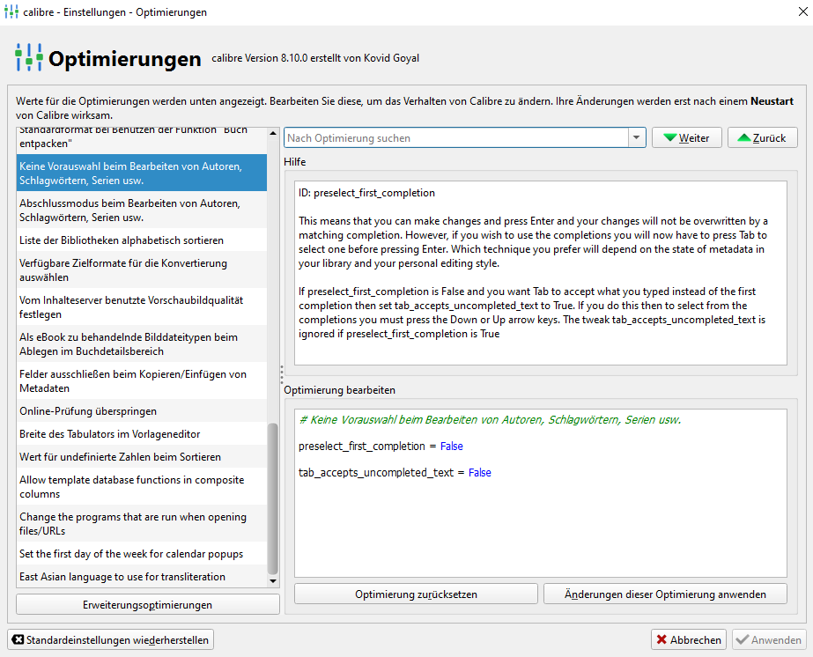Click 'False' value of tab_accepts_uncompleted_text
Screen dimensions: 813x657
tap(479, 472)
